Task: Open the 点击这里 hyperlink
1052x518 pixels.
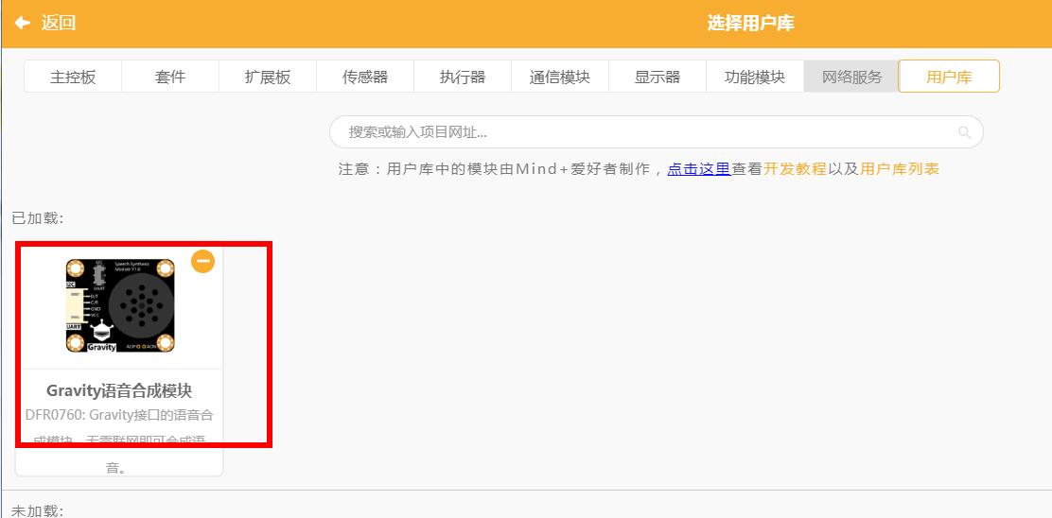Action: (x=698, y=169)
